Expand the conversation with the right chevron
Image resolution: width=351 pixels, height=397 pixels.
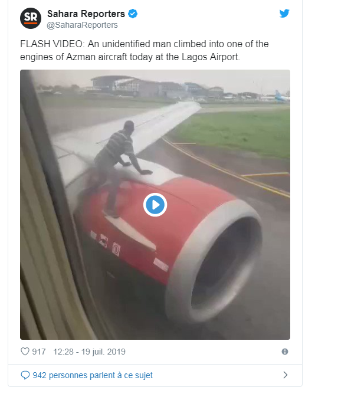point(286,375)
